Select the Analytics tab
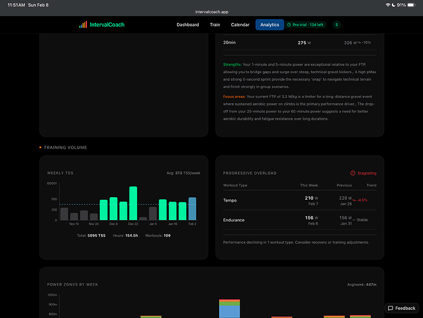 tap(269, 25)
